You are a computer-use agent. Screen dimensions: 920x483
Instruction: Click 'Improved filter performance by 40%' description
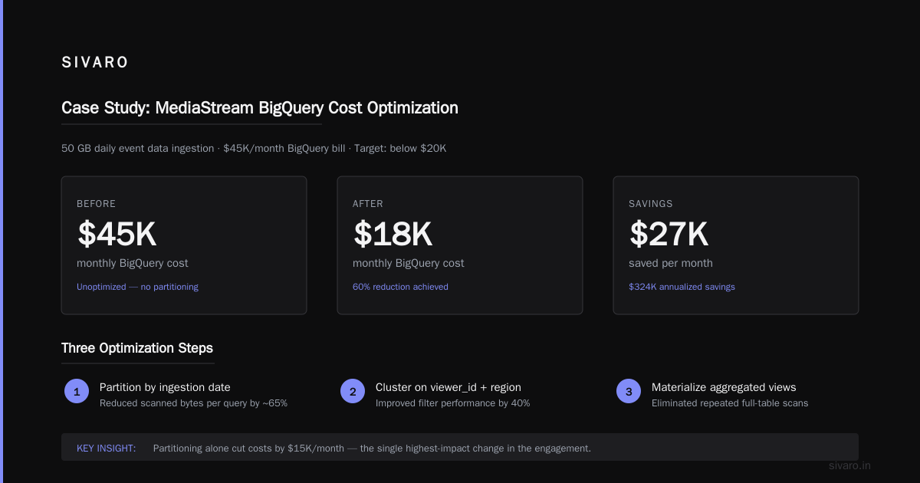click(x=452, y=403)
